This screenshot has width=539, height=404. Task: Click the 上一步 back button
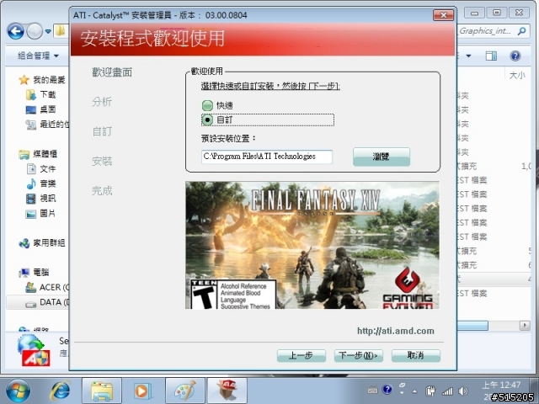tap(302, 355)
